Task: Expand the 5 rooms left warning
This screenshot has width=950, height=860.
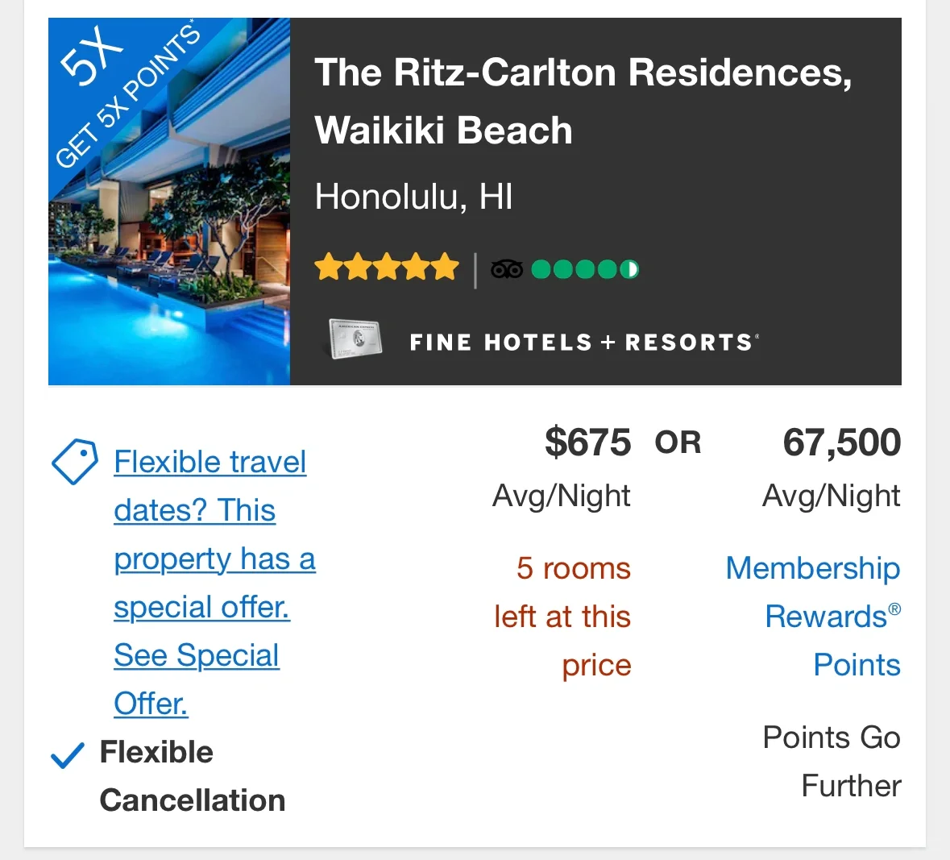Action: point(562,616)
